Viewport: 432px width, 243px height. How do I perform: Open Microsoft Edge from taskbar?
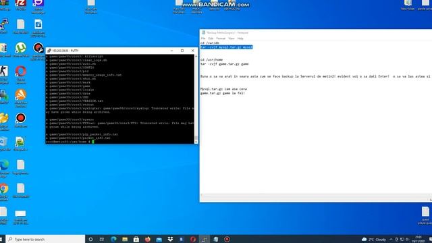click(x=113, y=239)
